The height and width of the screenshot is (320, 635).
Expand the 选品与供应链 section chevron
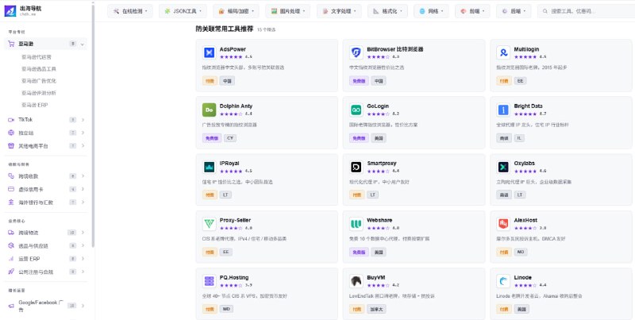[83, 245]
